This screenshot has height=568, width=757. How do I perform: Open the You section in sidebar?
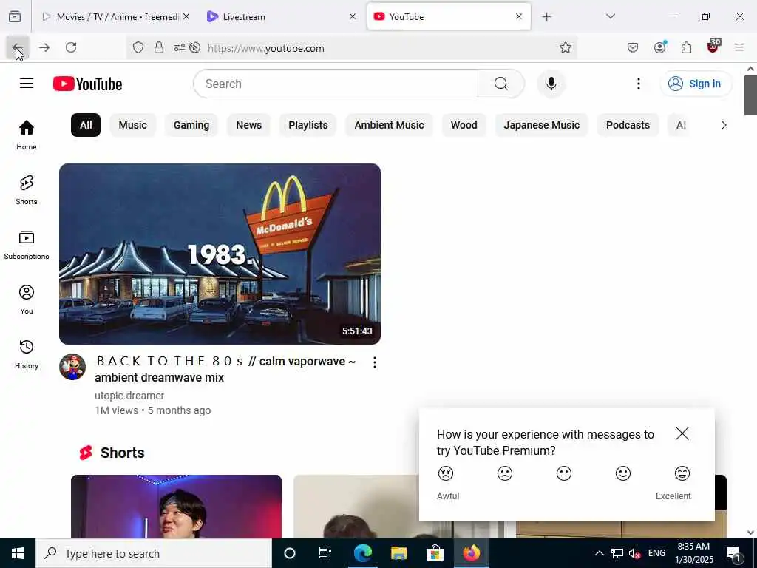tap(27, 300)
